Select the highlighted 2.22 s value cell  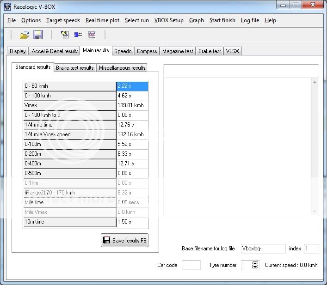tap(132, 86)
